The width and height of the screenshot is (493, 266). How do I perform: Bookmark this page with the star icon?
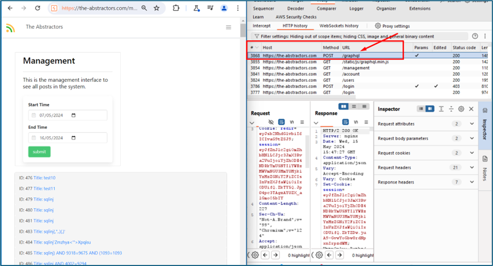click(x=156, y=8)
